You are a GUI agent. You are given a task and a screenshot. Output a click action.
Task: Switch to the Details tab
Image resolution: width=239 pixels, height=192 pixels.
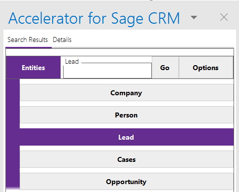tap(62, 39)
